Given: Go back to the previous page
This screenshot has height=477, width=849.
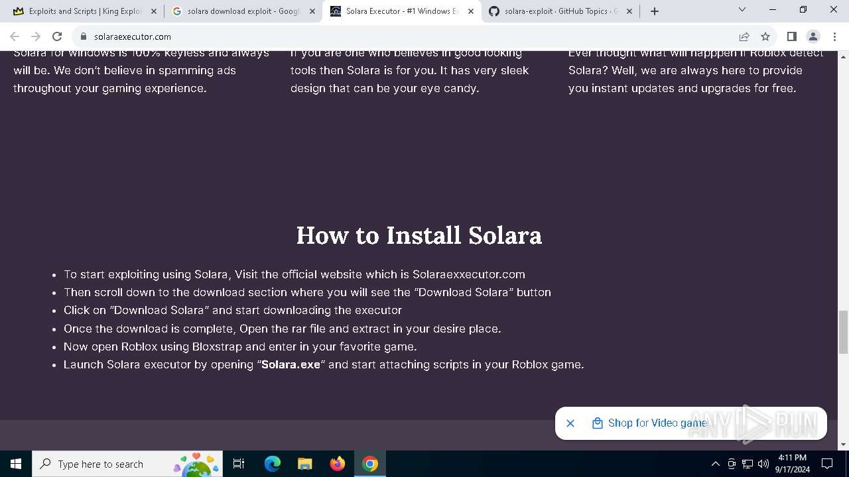Looking at the screenshot, I should coord(15,36).
